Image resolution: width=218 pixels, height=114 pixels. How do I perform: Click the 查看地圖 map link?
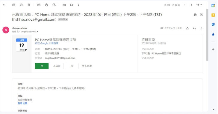(x=22, y=103)
